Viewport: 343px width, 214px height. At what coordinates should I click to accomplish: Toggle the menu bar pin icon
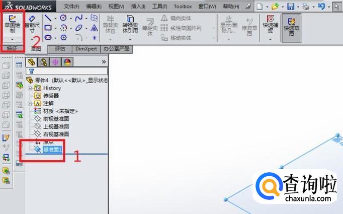tap(248, 7)
